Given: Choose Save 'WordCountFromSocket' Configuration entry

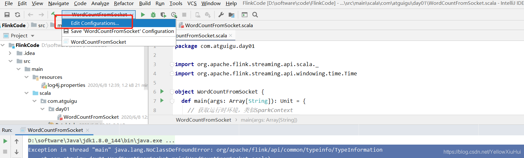Looking at the screenshot, I should (x=119, y=31).
